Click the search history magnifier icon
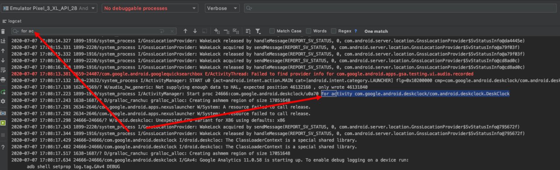 (16, 31)
